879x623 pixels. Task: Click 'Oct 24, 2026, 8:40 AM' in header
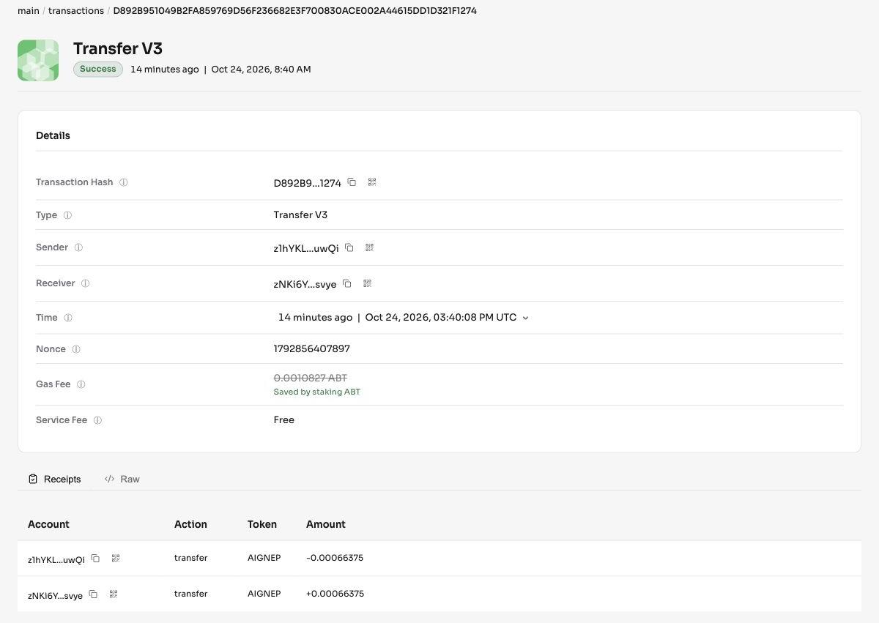262,70
